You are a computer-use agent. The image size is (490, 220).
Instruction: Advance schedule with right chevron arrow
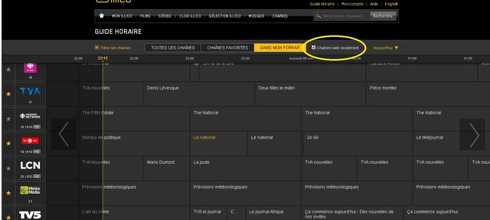[x=474, y=135]
